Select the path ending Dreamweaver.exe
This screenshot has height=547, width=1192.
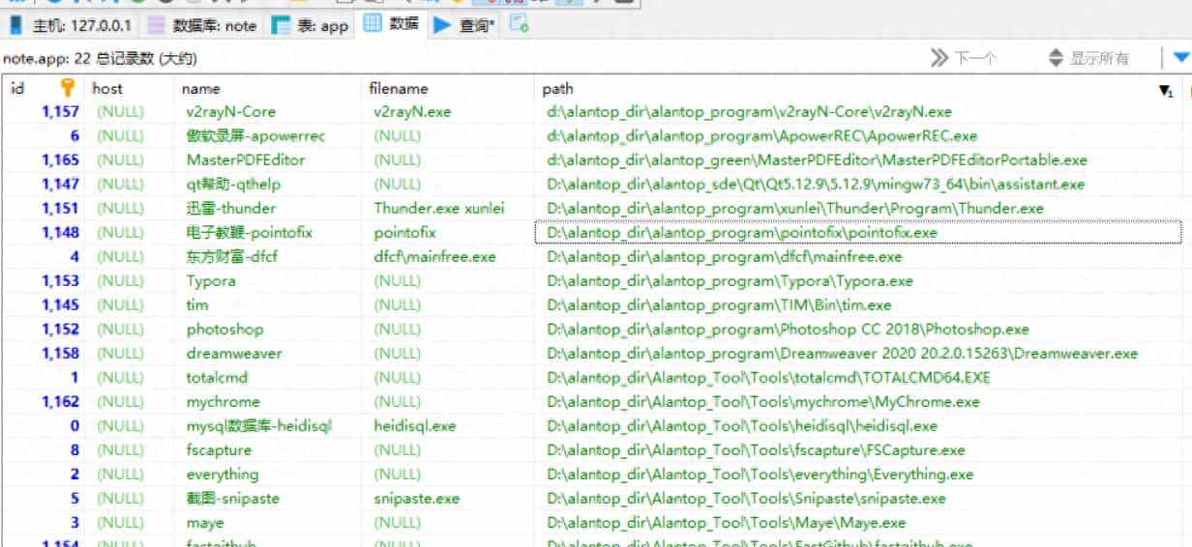click(x=842, y=354)
